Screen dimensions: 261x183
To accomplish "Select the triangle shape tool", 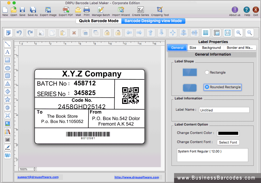I will [8, 84].
